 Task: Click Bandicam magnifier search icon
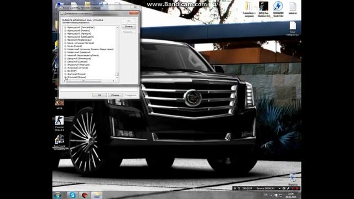click(x=239, y=188)
